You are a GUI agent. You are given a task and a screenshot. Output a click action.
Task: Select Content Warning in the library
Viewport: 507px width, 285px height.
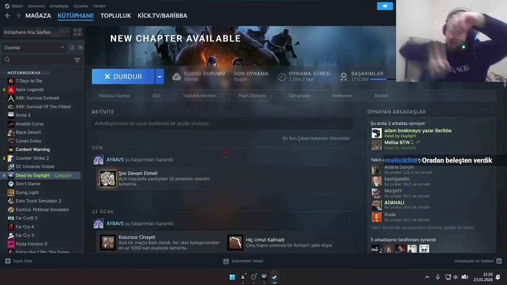pyautogui.click(x=32, y=150)
